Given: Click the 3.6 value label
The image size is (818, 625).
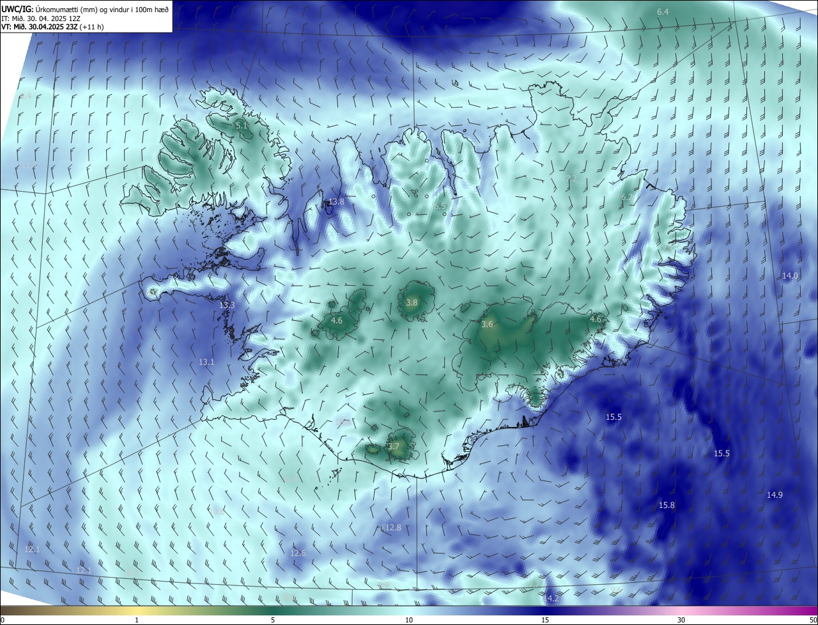Looking at the screenshot, I should click(487, 324).
